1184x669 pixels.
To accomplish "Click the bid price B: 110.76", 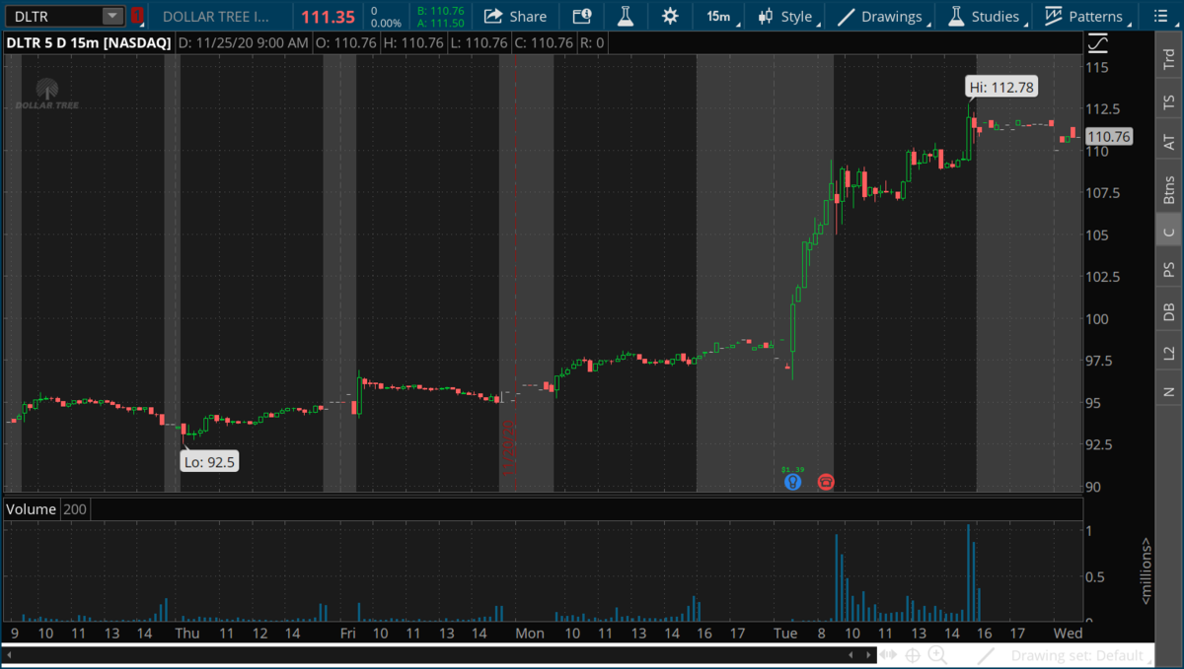I will (440, 10).
